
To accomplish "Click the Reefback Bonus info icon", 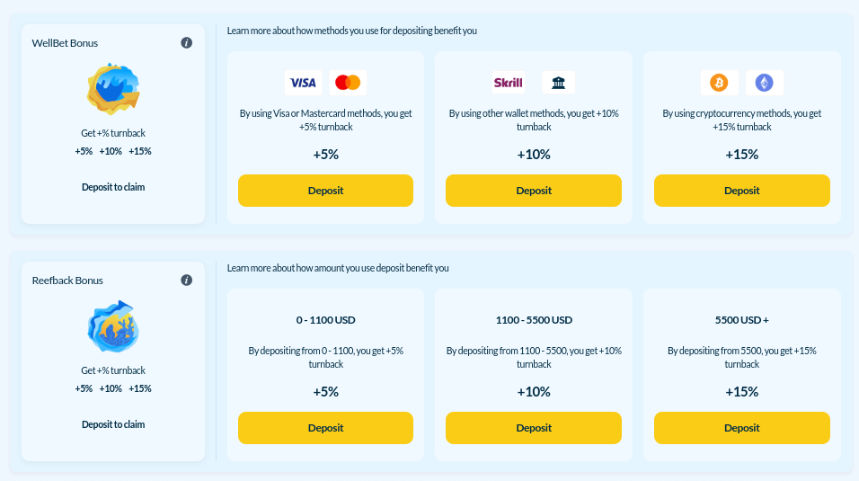I will pyautogui.click(x=187, y=280).
